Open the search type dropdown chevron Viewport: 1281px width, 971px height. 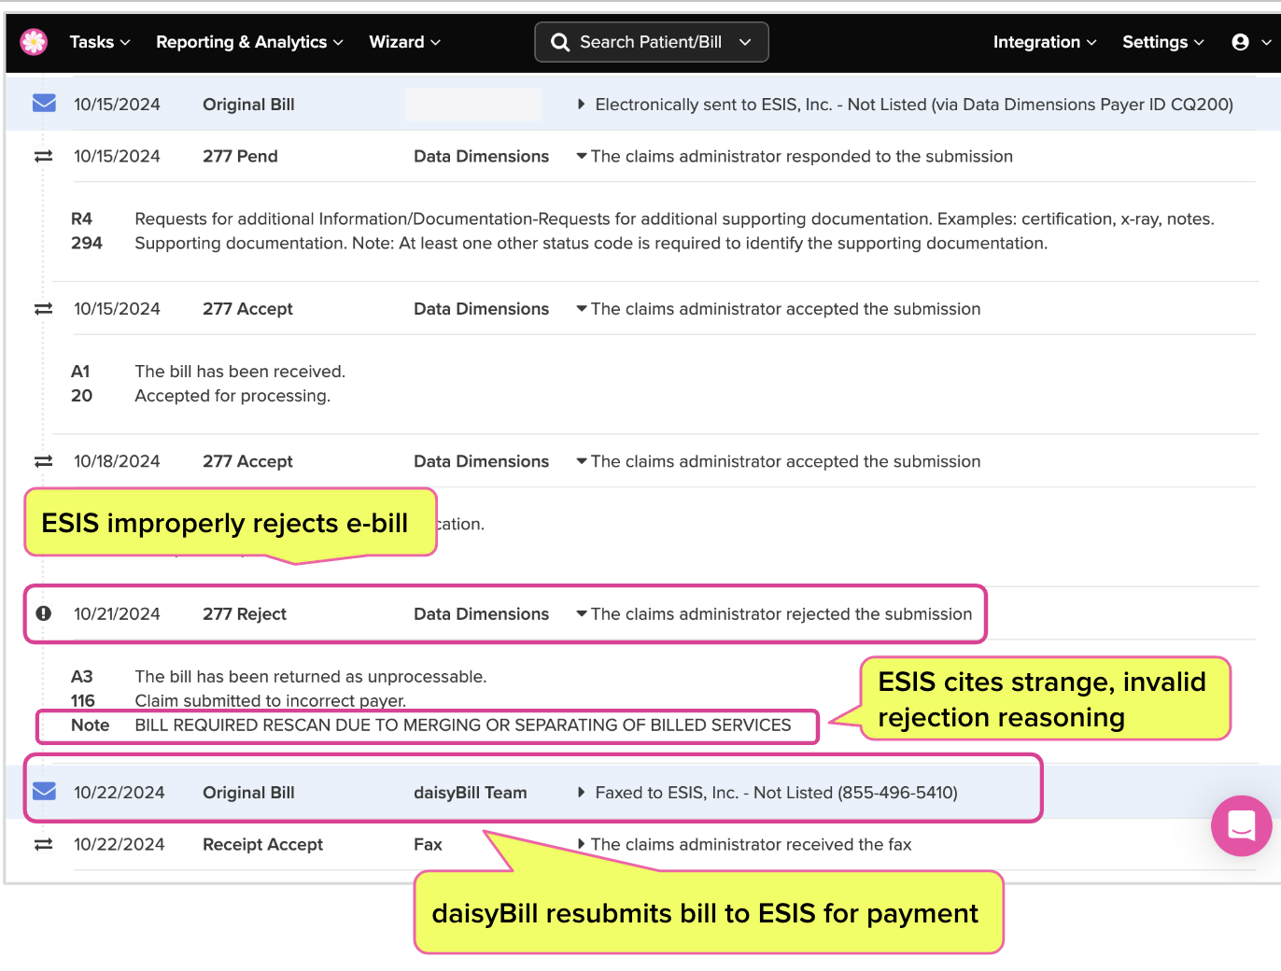tap(745, 42)
